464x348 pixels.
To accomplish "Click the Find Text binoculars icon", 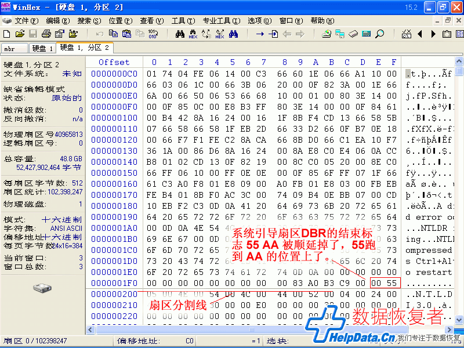I will [180, 34].
